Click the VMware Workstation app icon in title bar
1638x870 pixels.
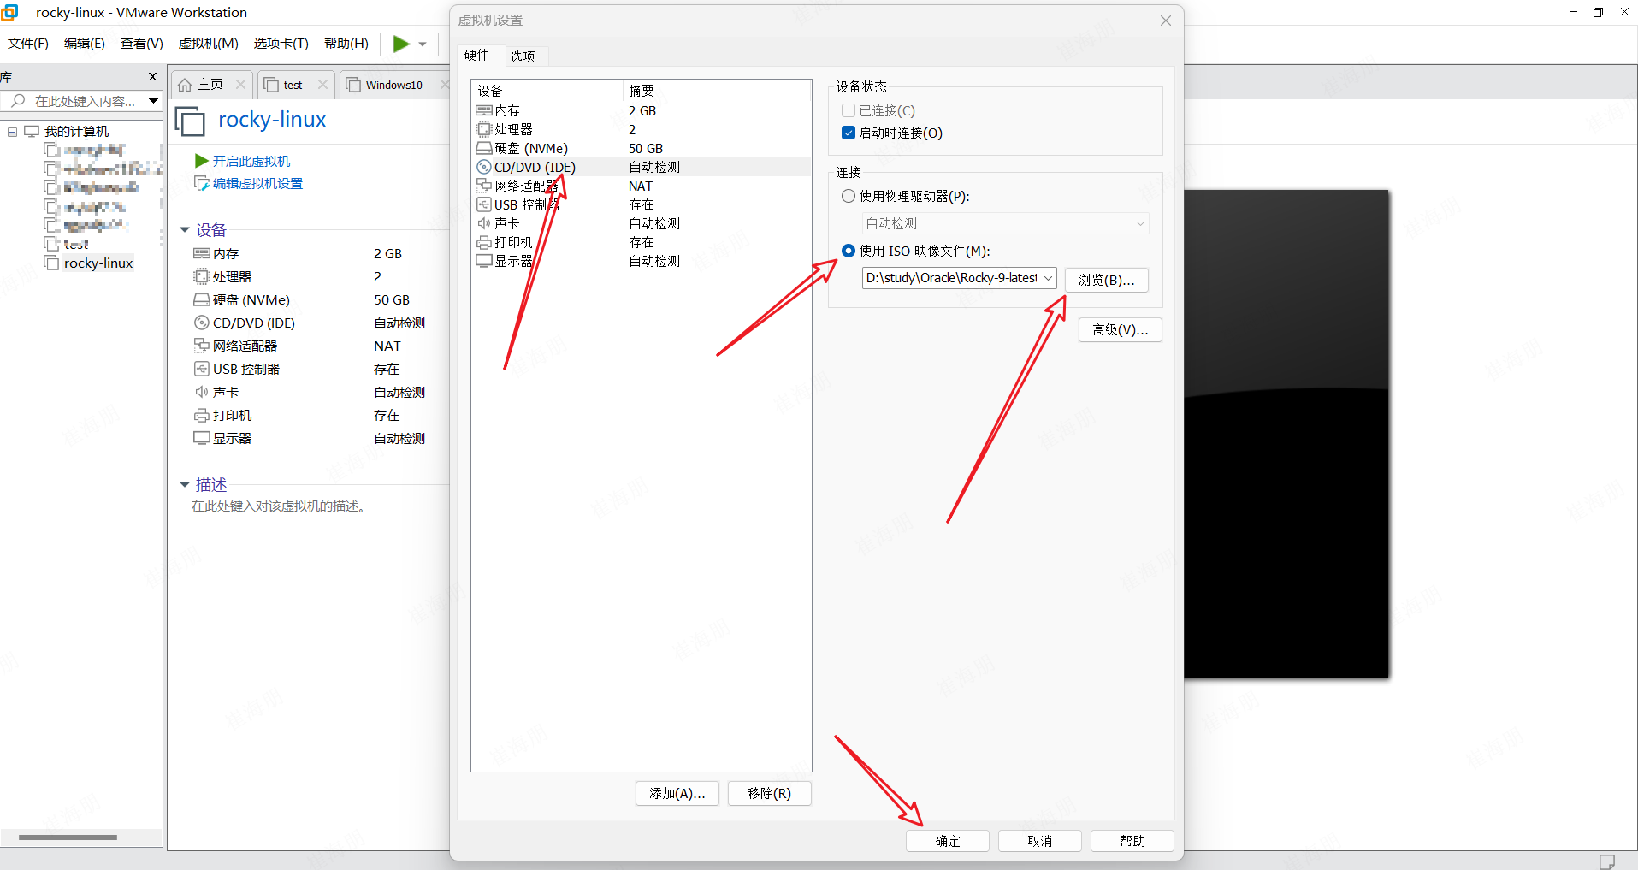click(x=10, y=12)
